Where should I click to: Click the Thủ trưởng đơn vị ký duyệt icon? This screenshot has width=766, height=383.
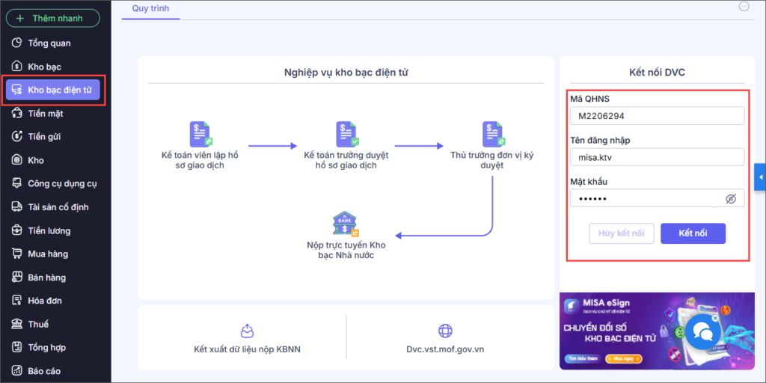point(493,135)
